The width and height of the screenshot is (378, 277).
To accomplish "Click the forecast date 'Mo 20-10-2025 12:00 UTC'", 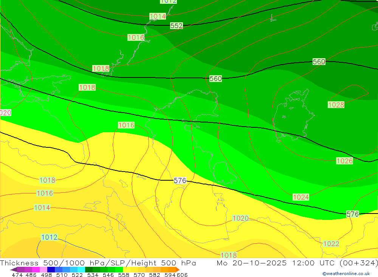I will 277,263.
